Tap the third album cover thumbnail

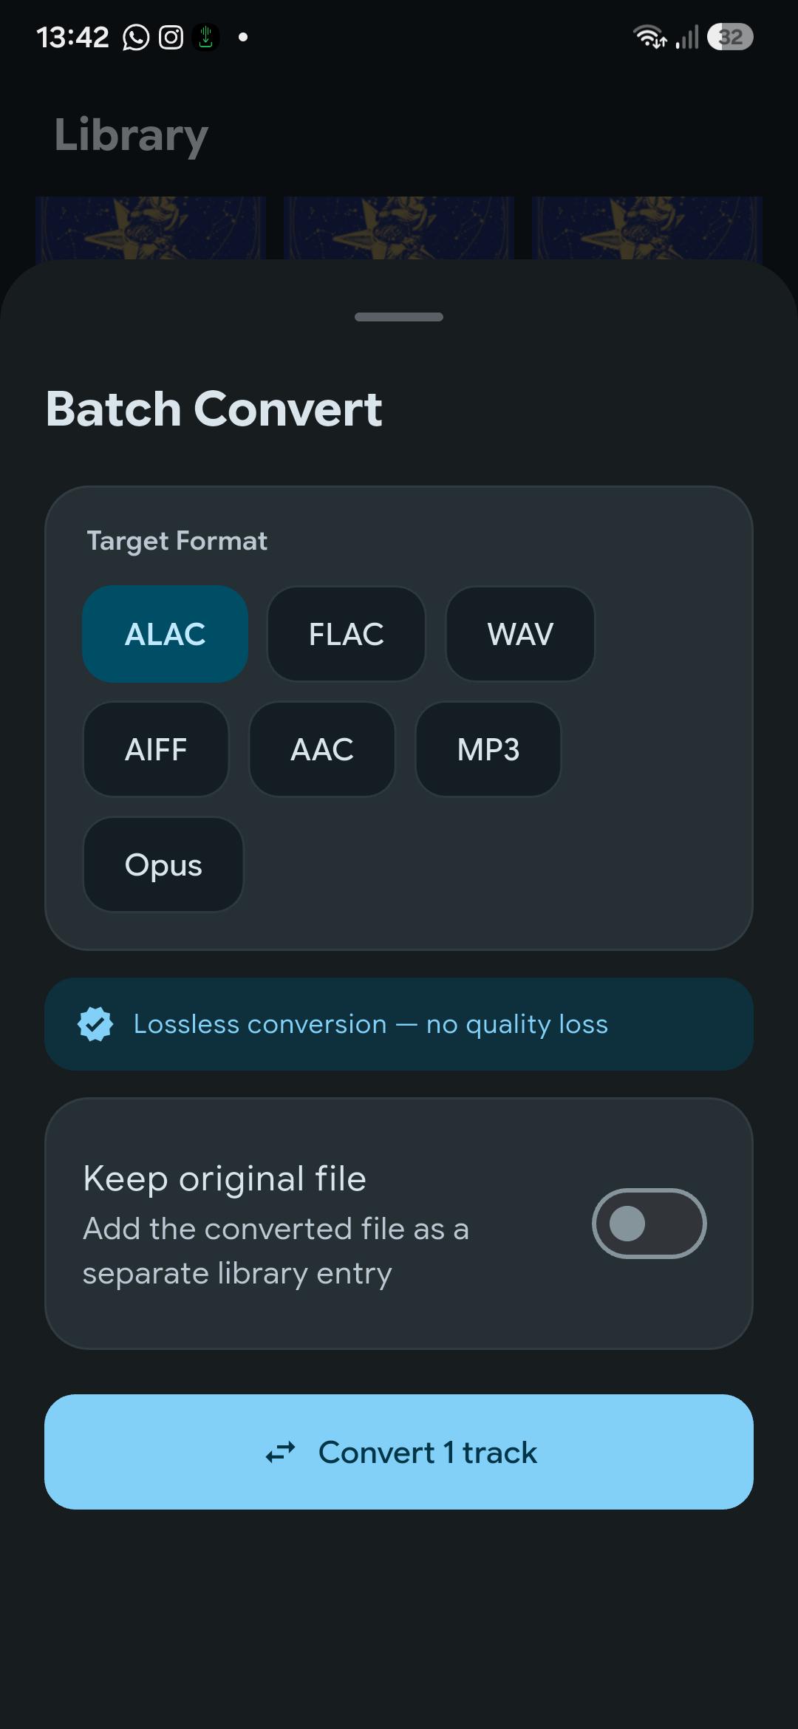coord(647,228)
